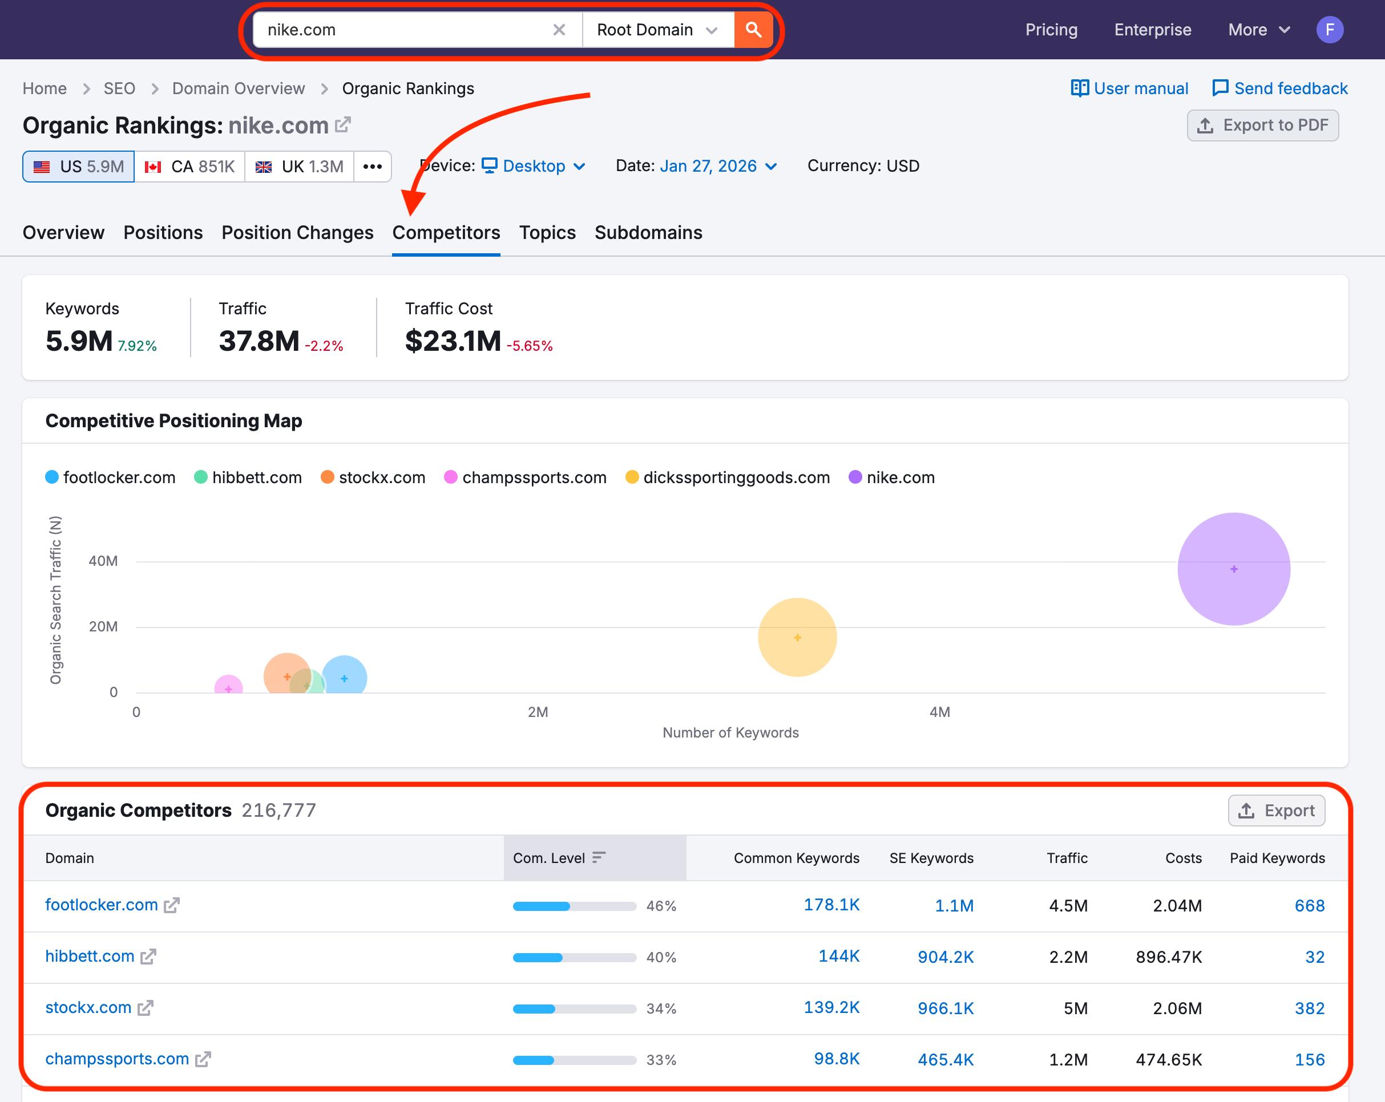Click the Send feedback chat icon
Image resolution: width=1385 pixels, height=1102 pixels.
coord(1220,88)
